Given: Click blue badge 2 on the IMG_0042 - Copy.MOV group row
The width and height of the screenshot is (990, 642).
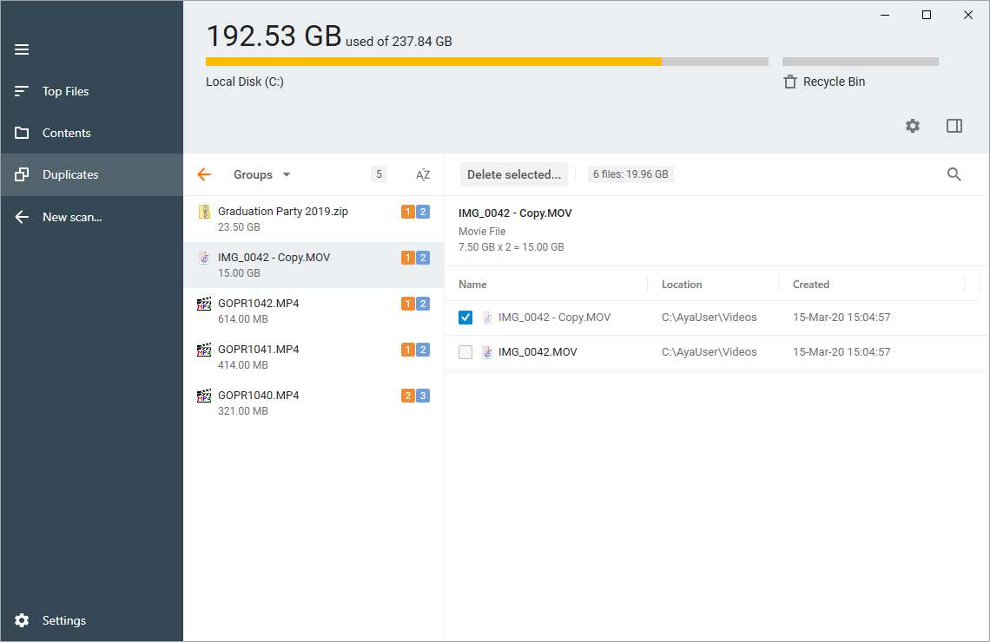Looking at the screenshot, I should (423, 258).
